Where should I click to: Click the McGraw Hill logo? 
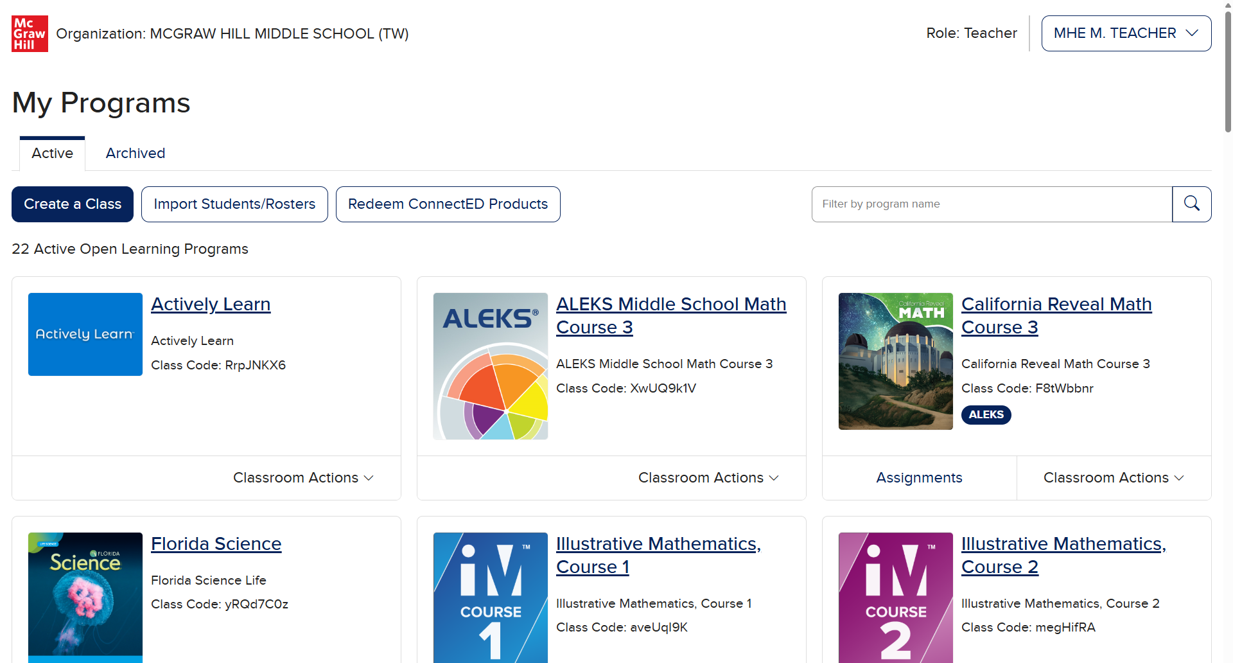click(30, 33)
